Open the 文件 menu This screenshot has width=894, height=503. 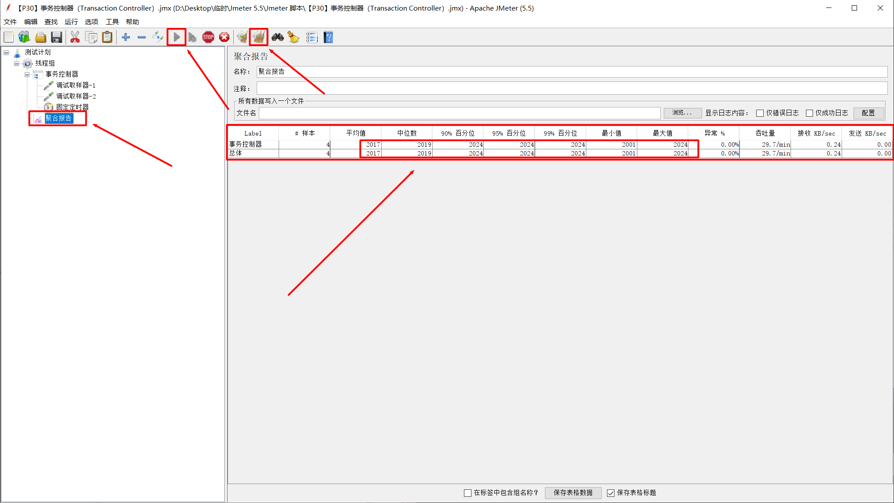(10, 22)
